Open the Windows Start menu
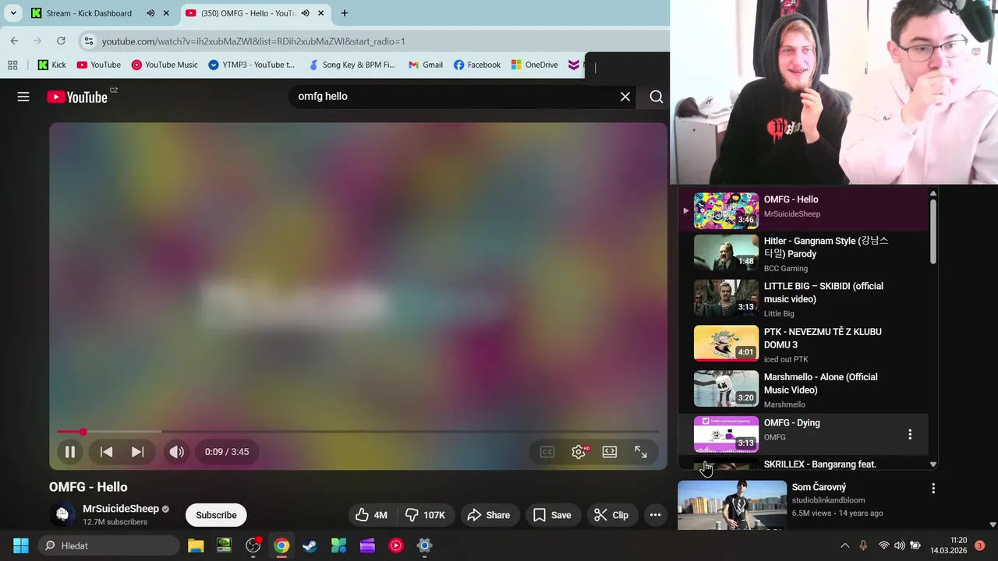The image size is (998, 561). pyautogui.click(x=21, y=545)
